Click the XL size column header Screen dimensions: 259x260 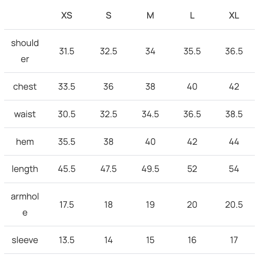[x=234, y=16]
